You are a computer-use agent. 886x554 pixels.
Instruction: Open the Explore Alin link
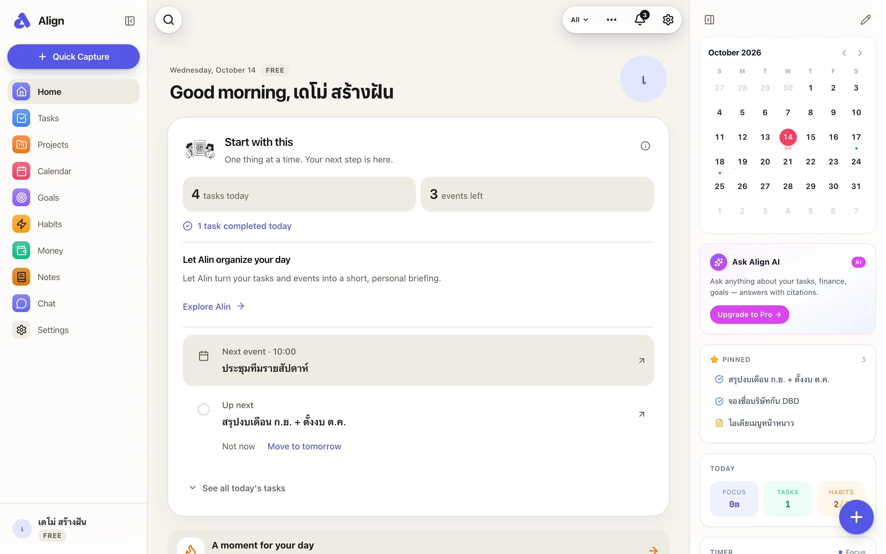[x=214, y=306]
